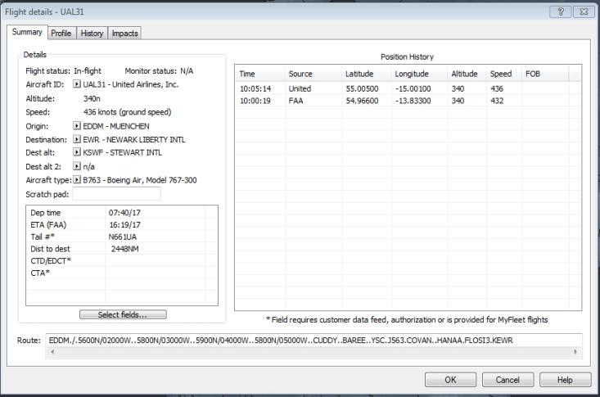Switch to the Profile tab

[61, 34]
